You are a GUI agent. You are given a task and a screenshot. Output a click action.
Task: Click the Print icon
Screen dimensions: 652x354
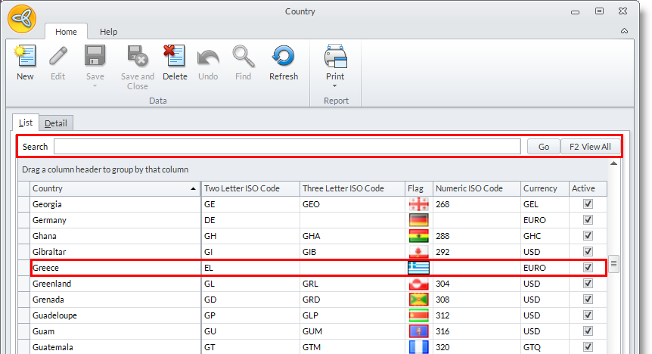[335, 57]
